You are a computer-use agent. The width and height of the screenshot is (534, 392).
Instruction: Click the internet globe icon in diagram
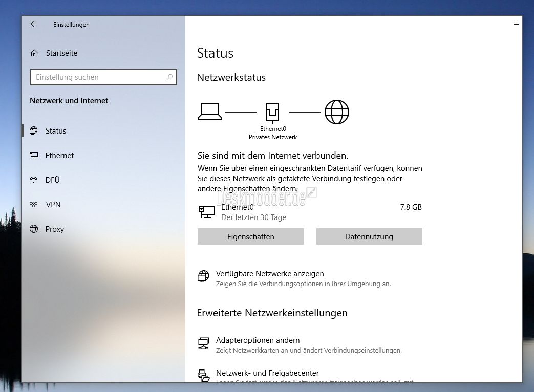pyautogui.click(x=337, y=112)
